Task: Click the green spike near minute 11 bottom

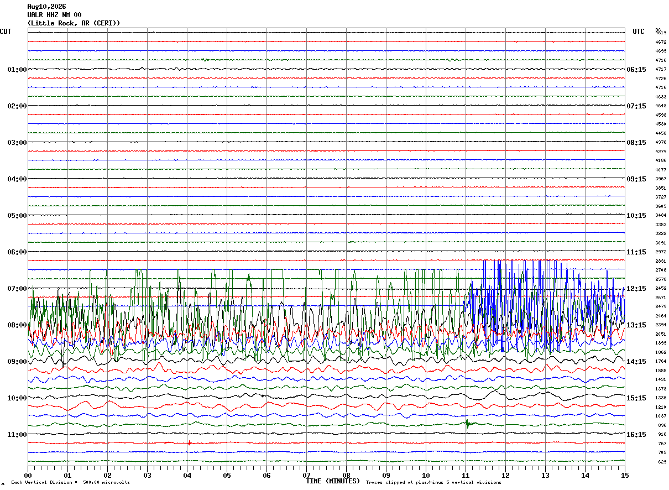Action: coord(467,424)
